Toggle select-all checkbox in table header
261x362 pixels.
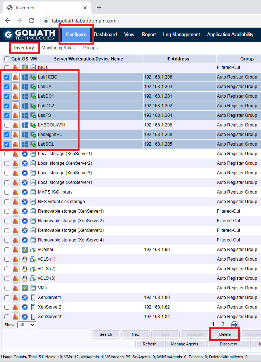click(7, 59)
